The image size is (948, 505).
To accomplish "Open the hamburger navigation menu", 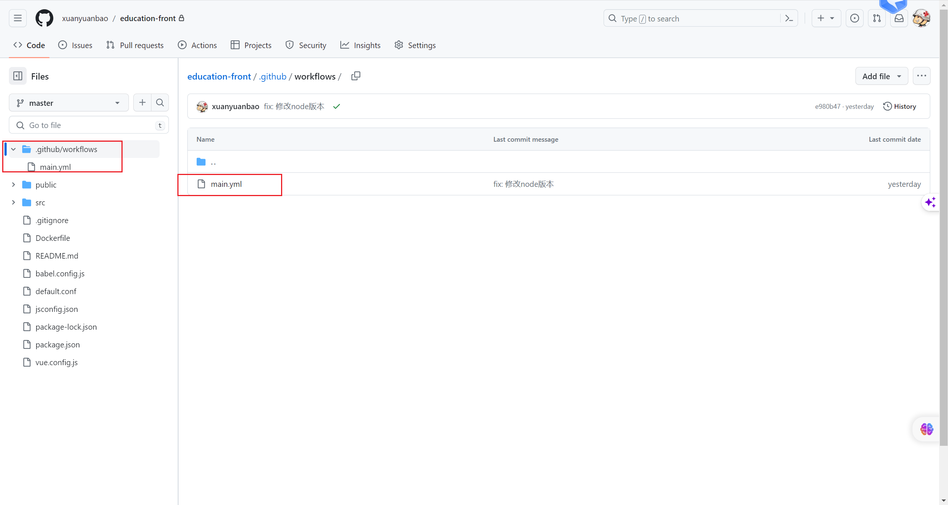I will 18,18.
